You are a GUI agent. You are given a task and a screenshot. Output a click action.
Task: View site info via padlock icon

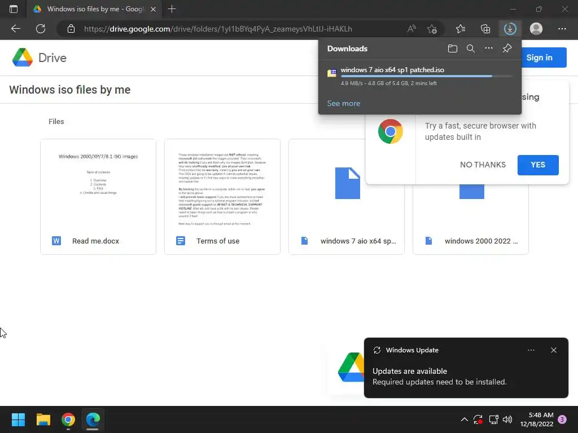pos(71,29)
